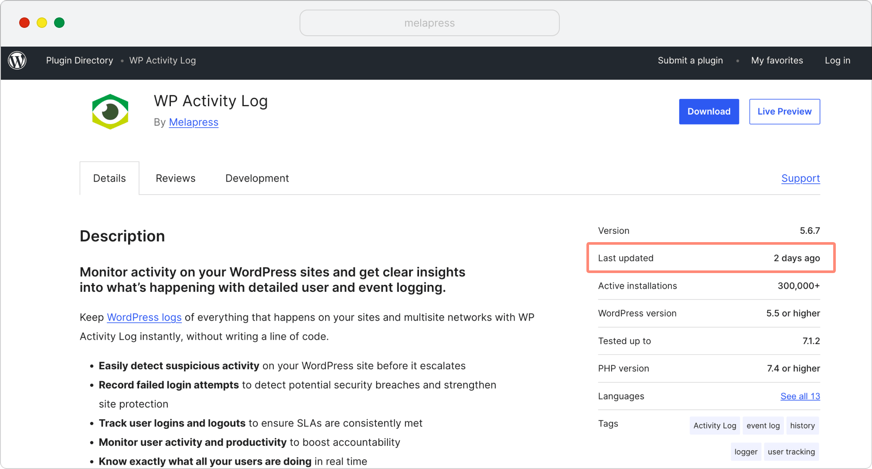
Task: Click the red close window button
Action: click(x=24, y=23)
